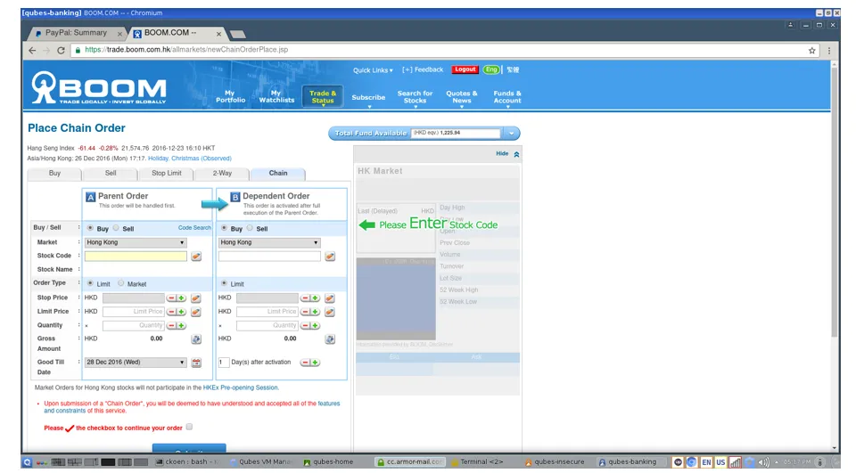Viewport: 864px width, 473px height.
Task: Clear the Parent Order Limit Price with the eraser
Action: click(195, 312)
